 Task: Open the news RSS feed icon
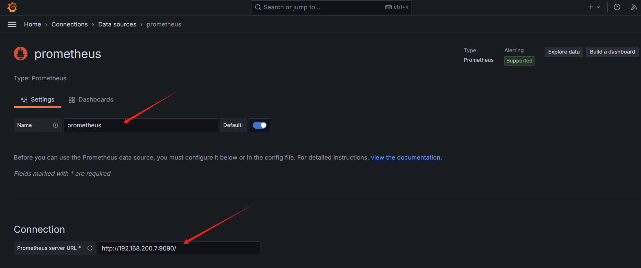(634, 7)
